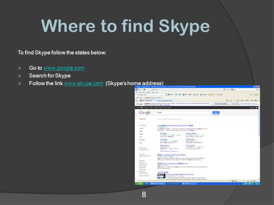Select Images in the Google top bar

point(146,108)
